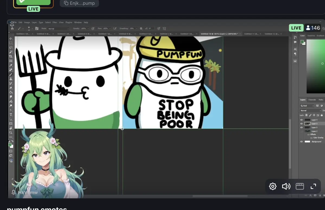Open the brush settings panel icon
This screenshot has width=325, height=210.
[x=37, y=28]
